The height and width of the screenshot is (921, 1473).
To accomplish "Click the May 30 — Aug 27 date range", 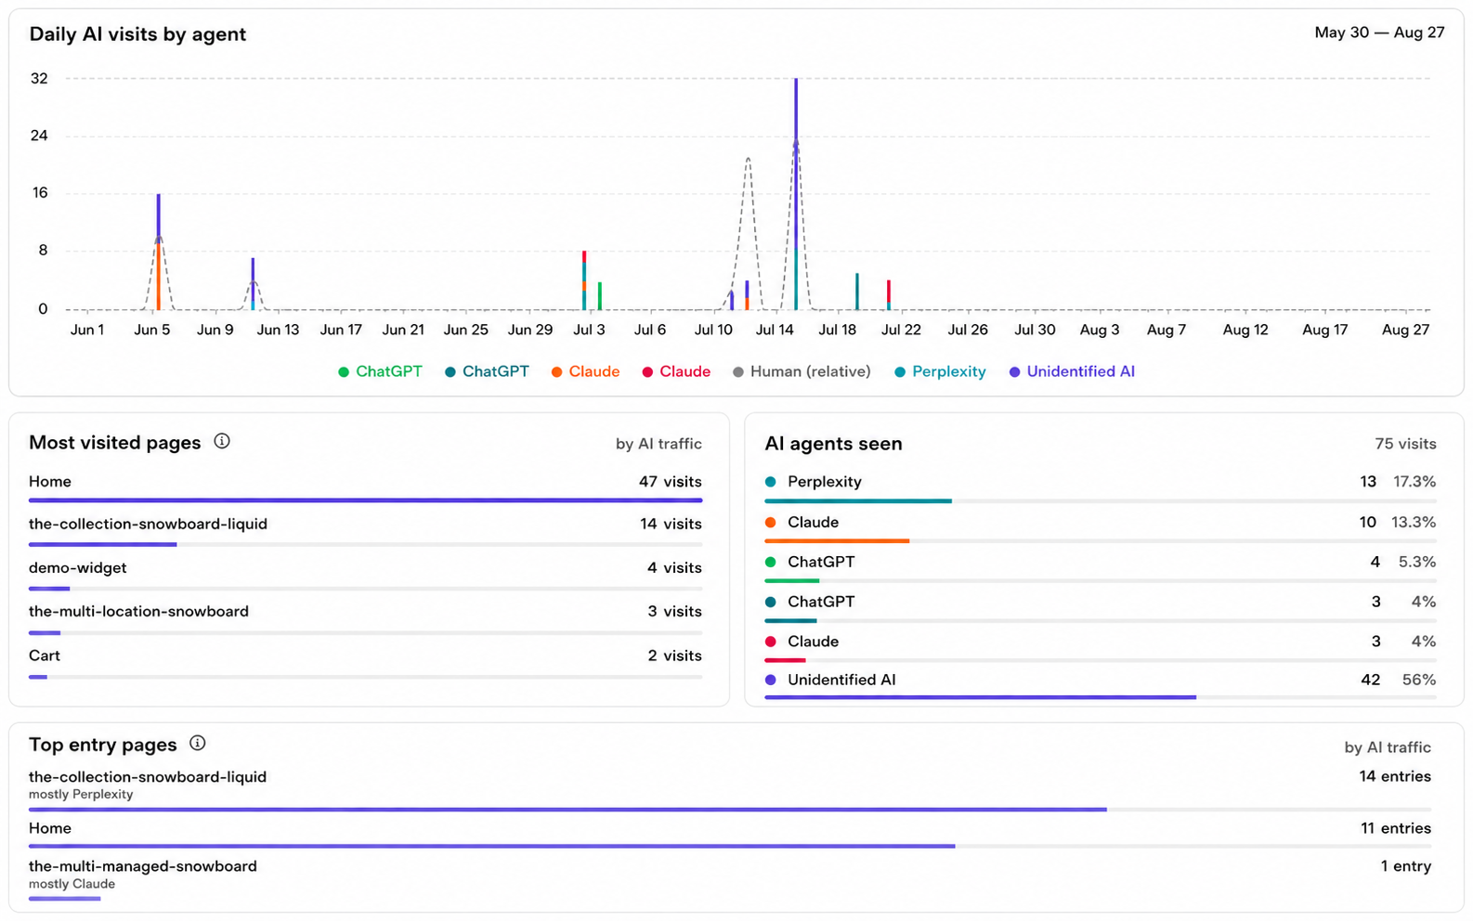I will coord(1379,32).
